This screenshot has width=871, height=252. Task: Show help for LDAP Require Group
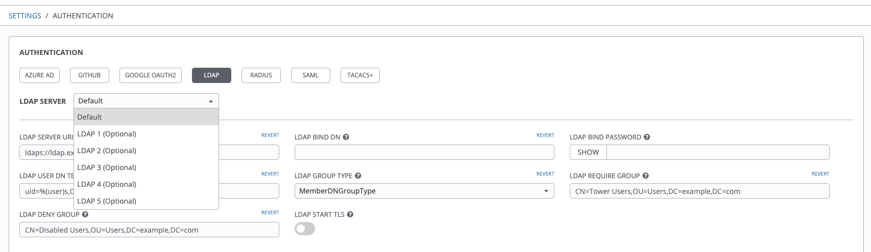click(645, 176)
